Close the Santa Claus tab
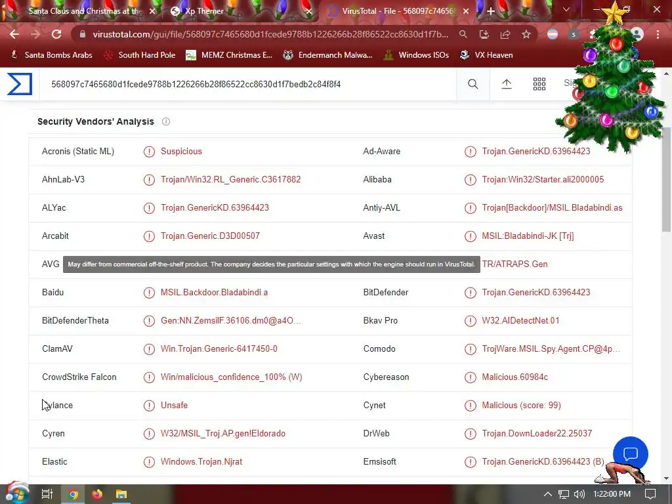 152,11
